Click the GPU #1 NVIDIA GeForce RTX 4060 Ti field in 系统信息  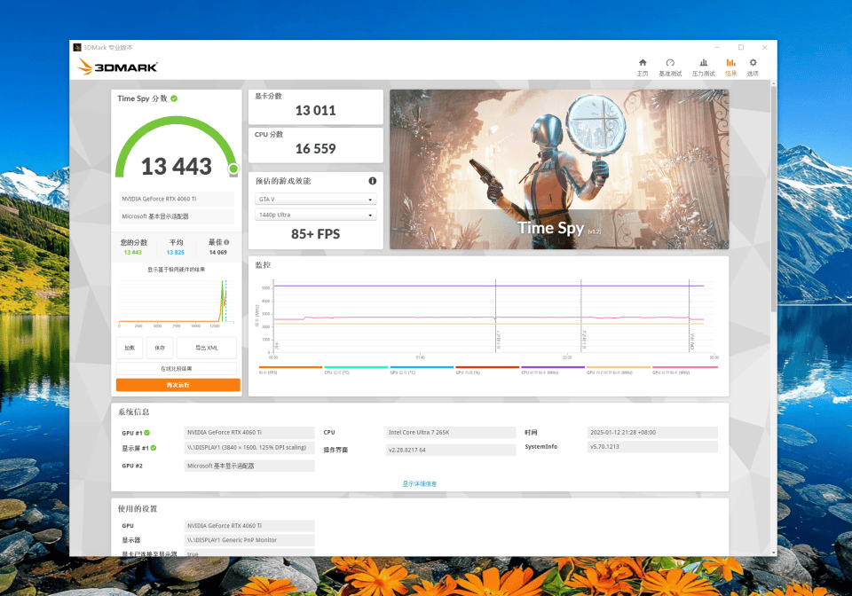249,433
